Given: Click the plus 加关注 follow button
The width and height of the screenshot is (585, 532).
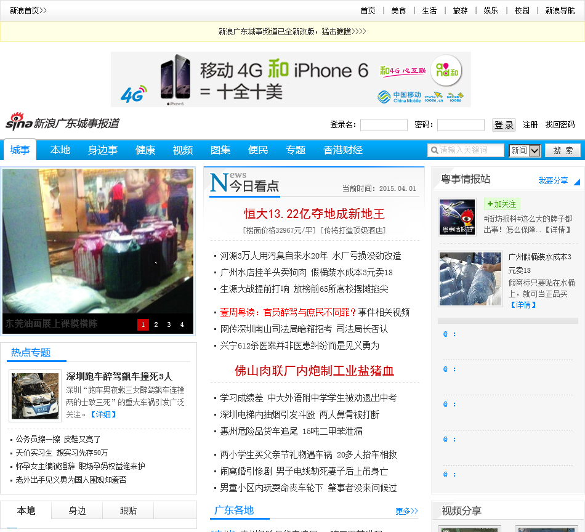Looking at the screenshot, I should (x=502, y=204).
